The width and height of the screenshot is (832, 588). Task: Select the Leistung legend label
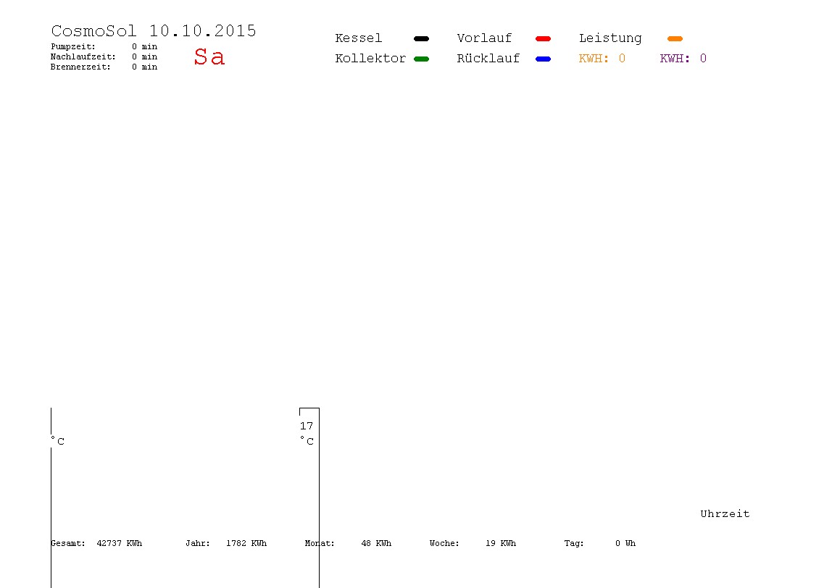pyautogui.click(x=610, y=38)
